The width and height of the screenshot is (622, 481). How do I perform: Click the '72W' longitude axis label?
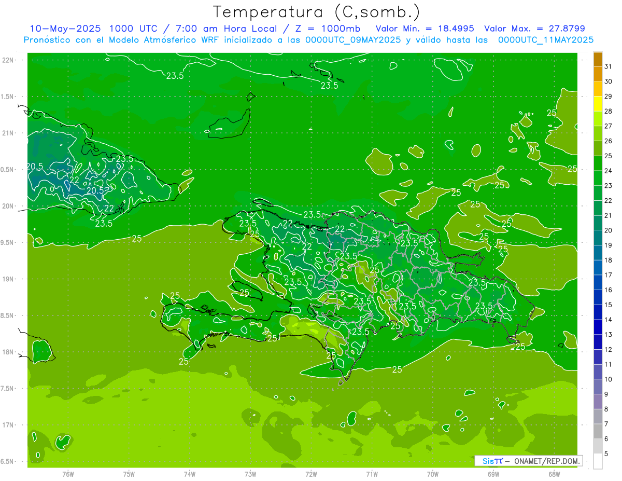[x=311, y=474]
